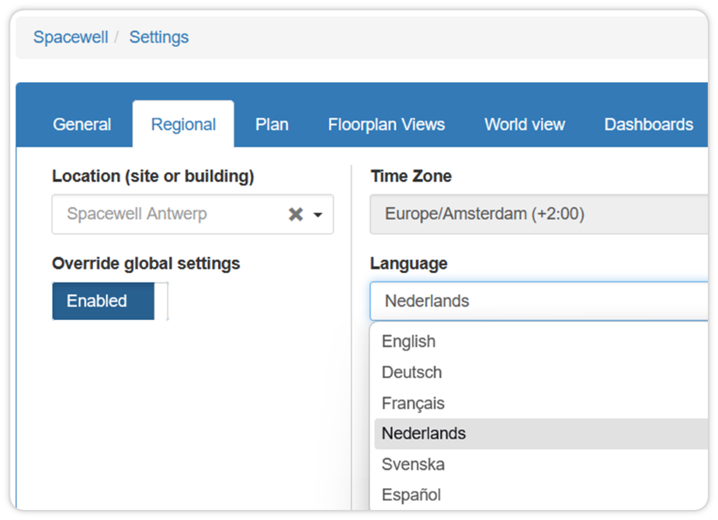Viewport: 718px width, 520px height.
Task: Select the Regional tab
Action: (x=183, y=125)
